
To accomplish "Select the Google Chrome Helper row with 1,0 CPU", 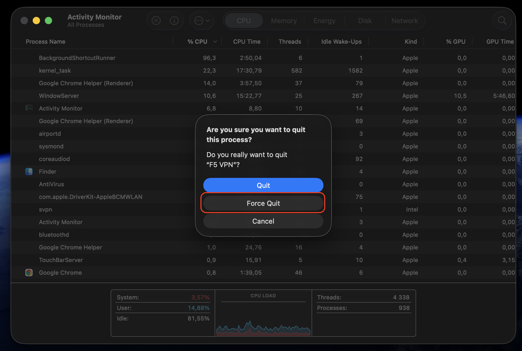I will pos(263,247).
